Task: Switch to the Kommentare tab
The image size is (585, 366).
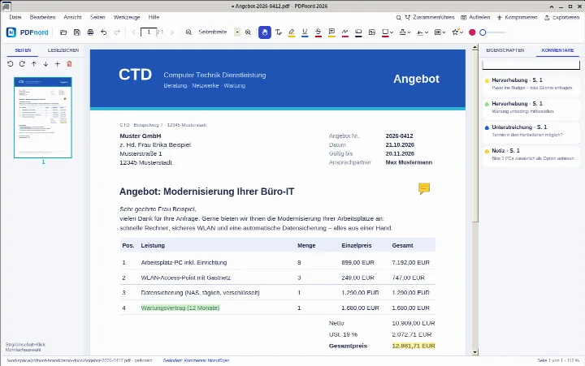Action: (x=557, y=50)
